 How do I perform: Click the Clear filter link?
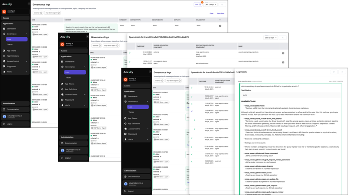pos(211,13)
